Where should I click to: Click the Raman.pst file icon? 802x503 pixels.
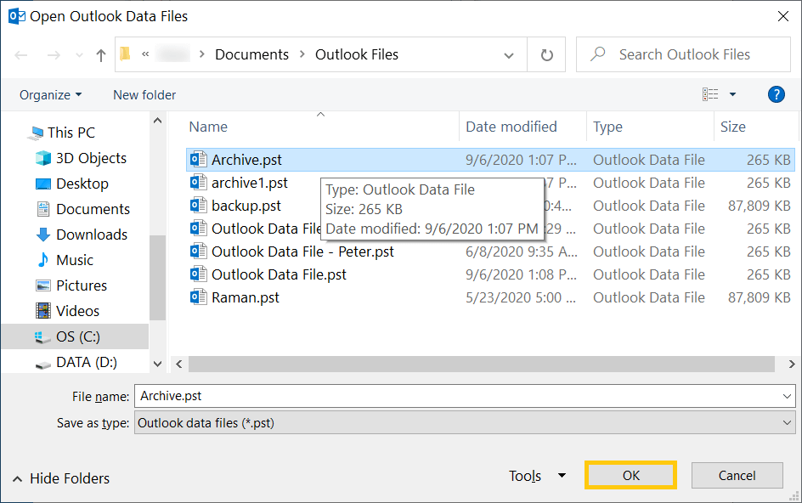(199, 297)
